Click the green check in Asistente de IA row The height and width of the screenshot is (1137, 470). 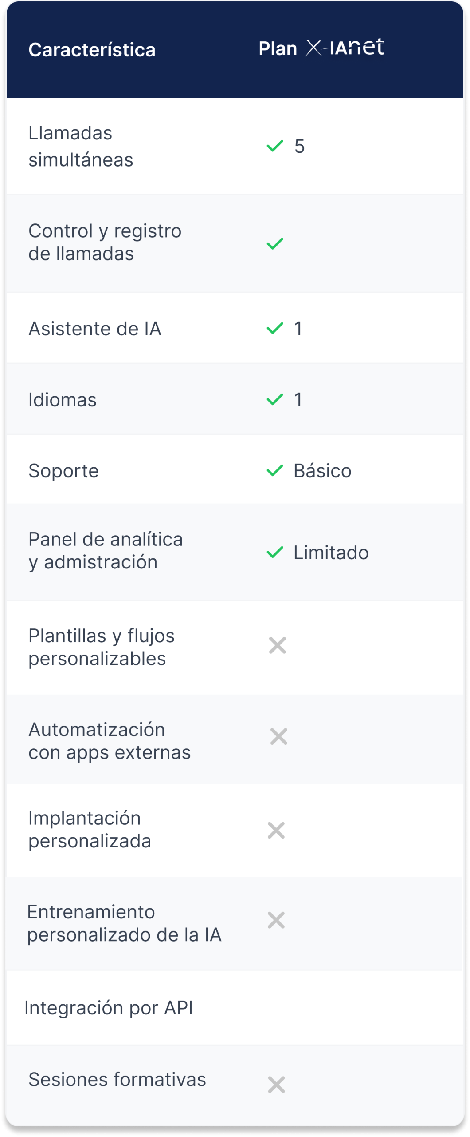275,329
